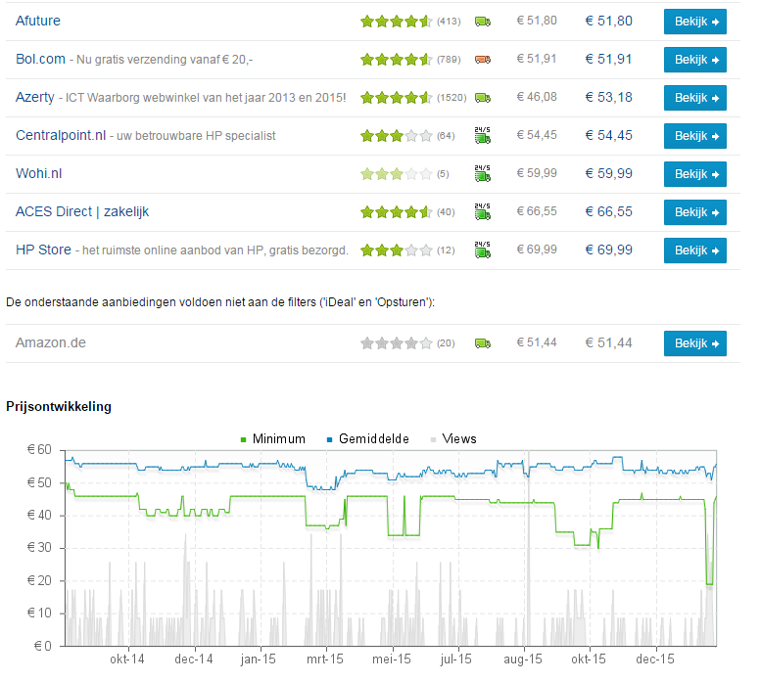Click Bekijk button for HP Store
Image resolution: width=761 pixels, height=682 pixels.
(695, 250)
